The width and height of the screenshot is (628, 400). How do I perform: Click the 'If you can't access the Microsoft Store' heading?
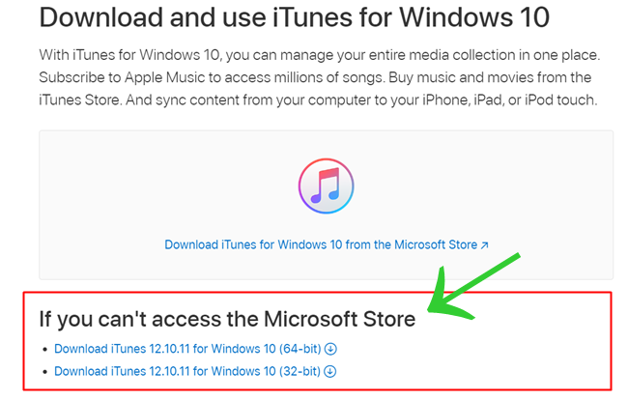point(227,319)
